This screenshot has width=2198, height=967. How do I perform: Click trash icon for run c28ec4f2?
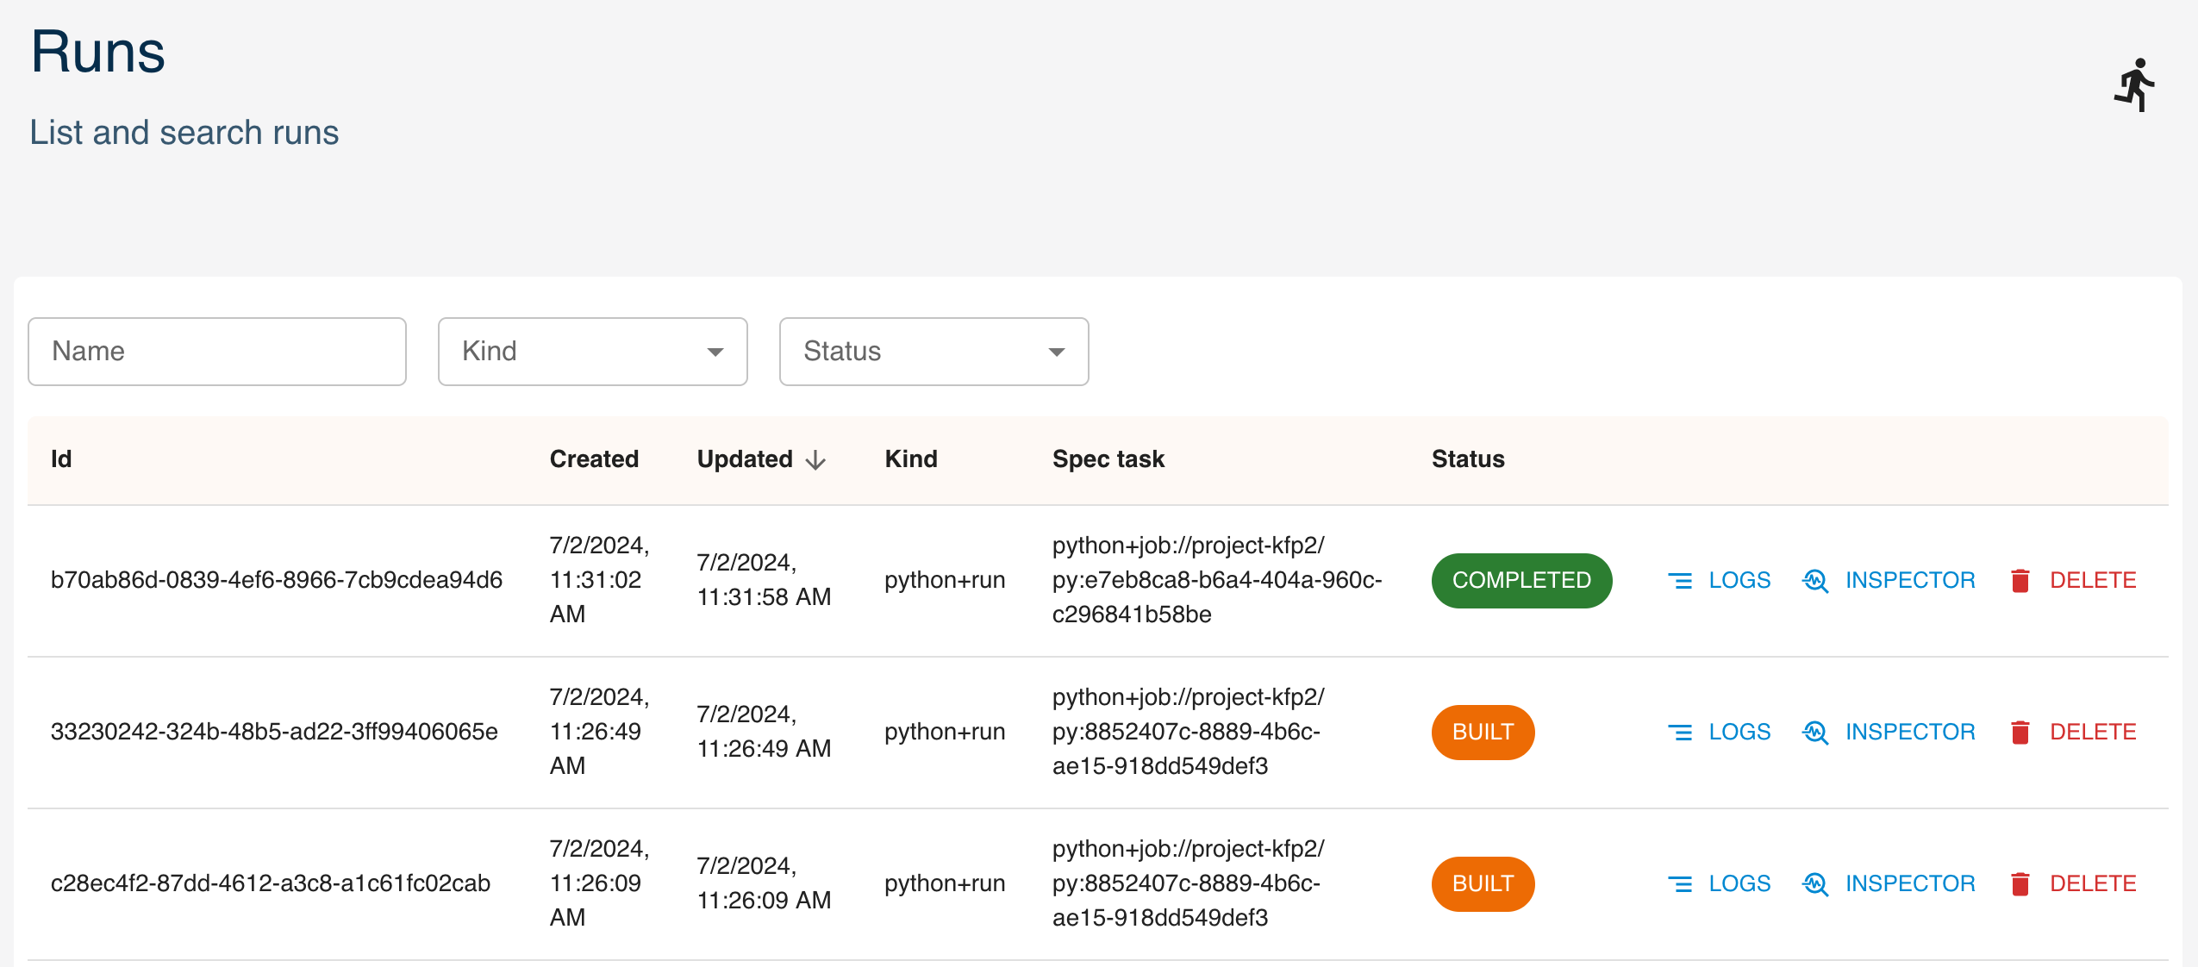coord(2020,884)
